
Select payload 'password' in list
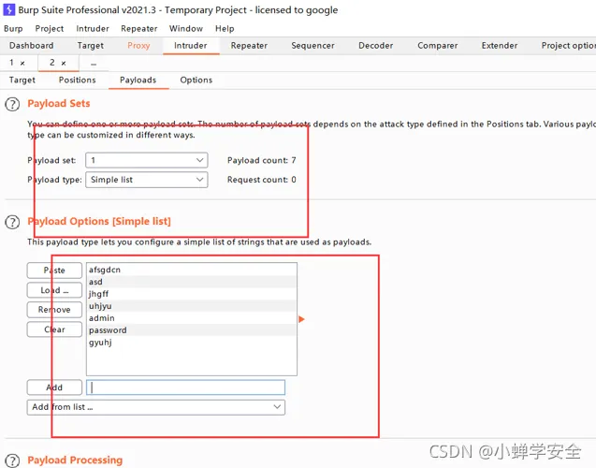click(192, 330)
